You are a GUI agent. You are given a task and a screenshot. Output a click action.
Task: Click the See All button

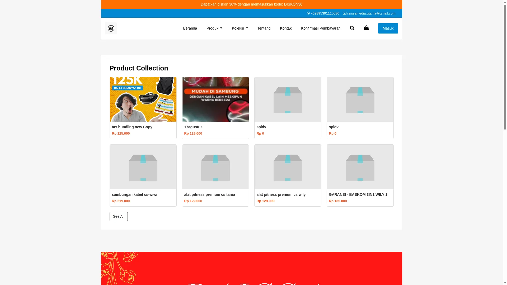(119, 216)
